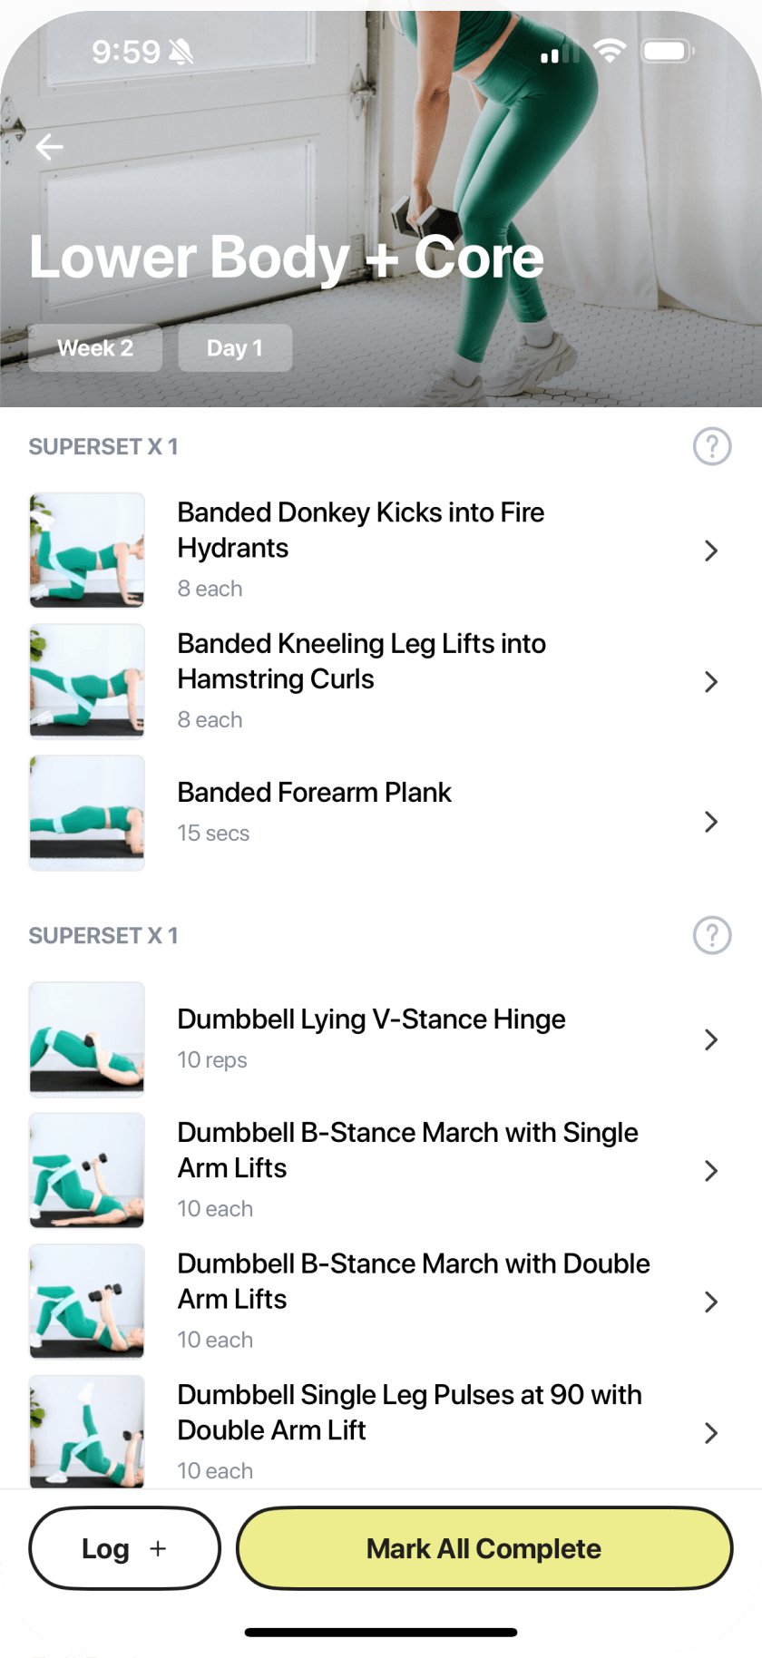762x1658 pixels.
Task: Tap the Wi-Fi status icon
Action: [611, 52]
